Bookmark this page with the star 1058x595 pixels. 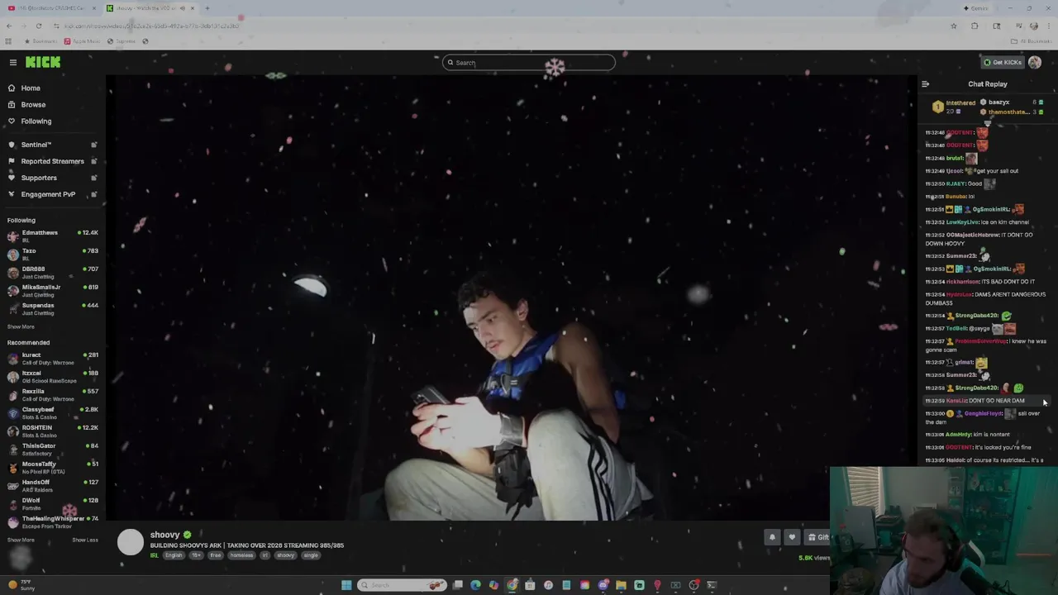(953, 26)
